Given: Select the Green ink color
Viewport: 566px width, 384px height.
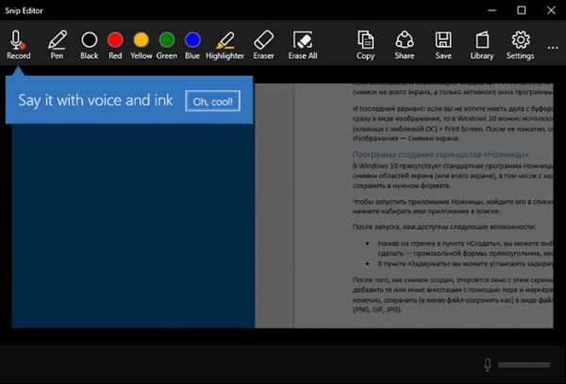Looking at the screenshot, I should [x=167, y=43].
